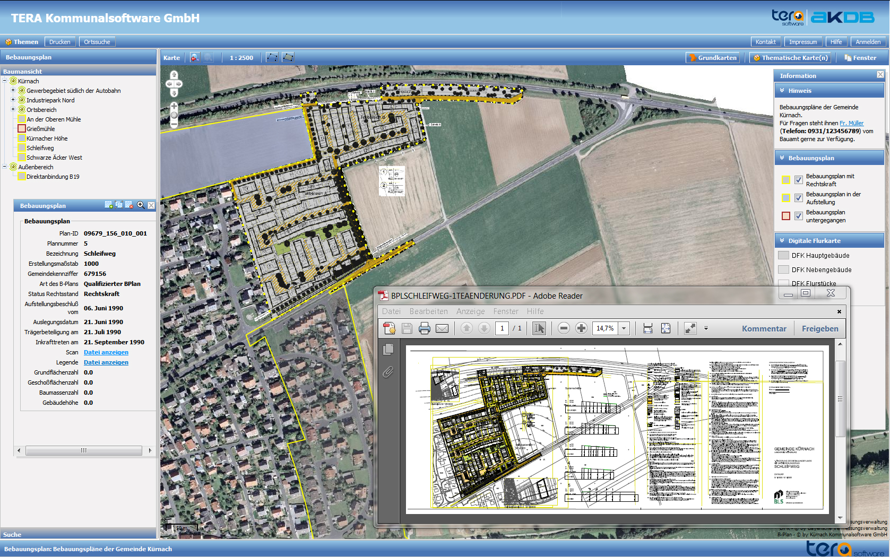Click the measure area polygon tool
890x557 pixels.
[288, 57]
